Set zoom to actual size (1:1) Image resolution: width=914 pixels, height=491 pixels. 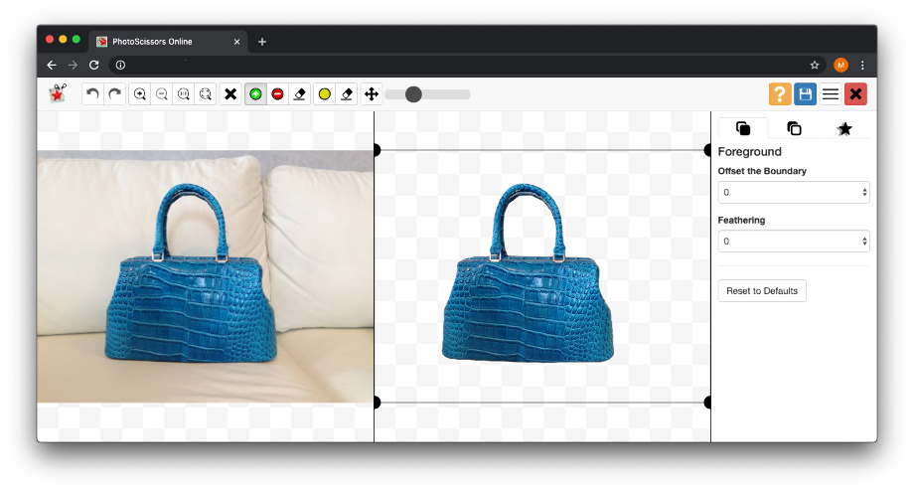pos(184,93)
